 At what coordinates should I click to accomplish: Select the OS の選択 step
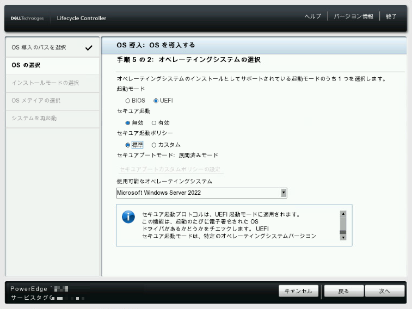pos(53,65)
